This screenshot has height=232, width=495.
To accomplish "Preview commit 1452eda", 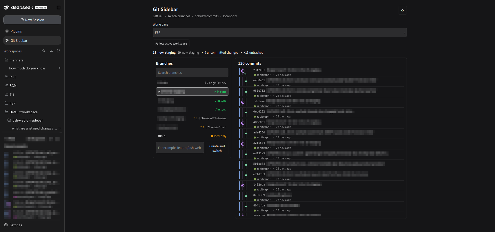I will [321, 187].
